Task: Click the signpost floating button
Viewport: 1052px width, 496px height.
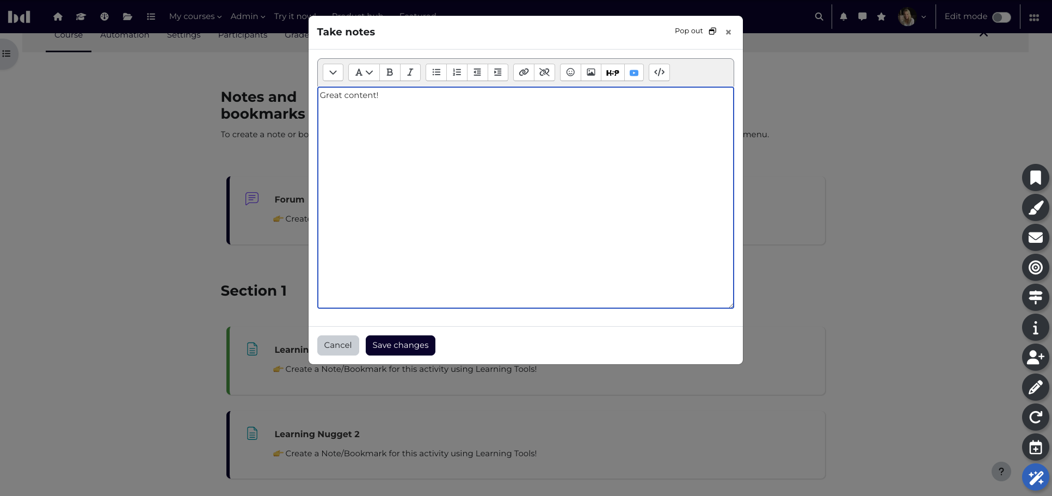Action: coord(1036,297)
